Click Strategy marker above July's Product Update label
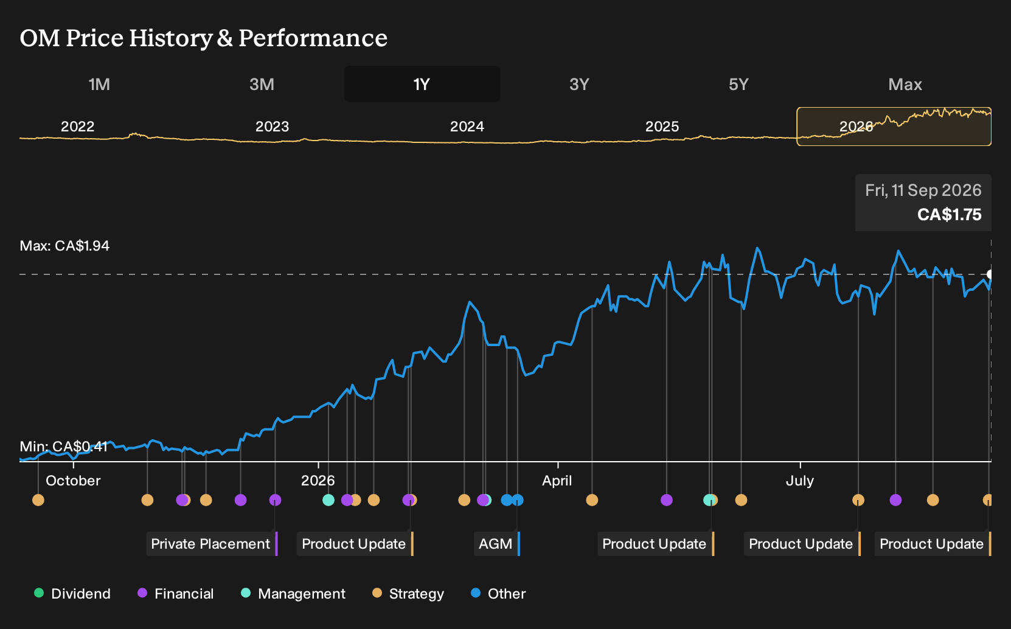 point(858,500)
